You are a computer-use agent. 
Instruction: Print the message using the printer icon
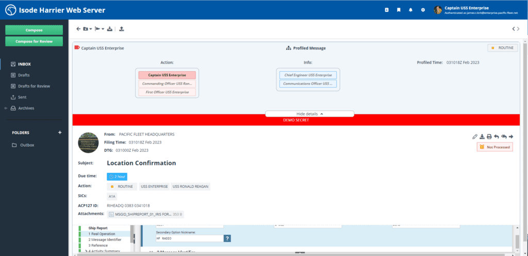tap(489, 137)
